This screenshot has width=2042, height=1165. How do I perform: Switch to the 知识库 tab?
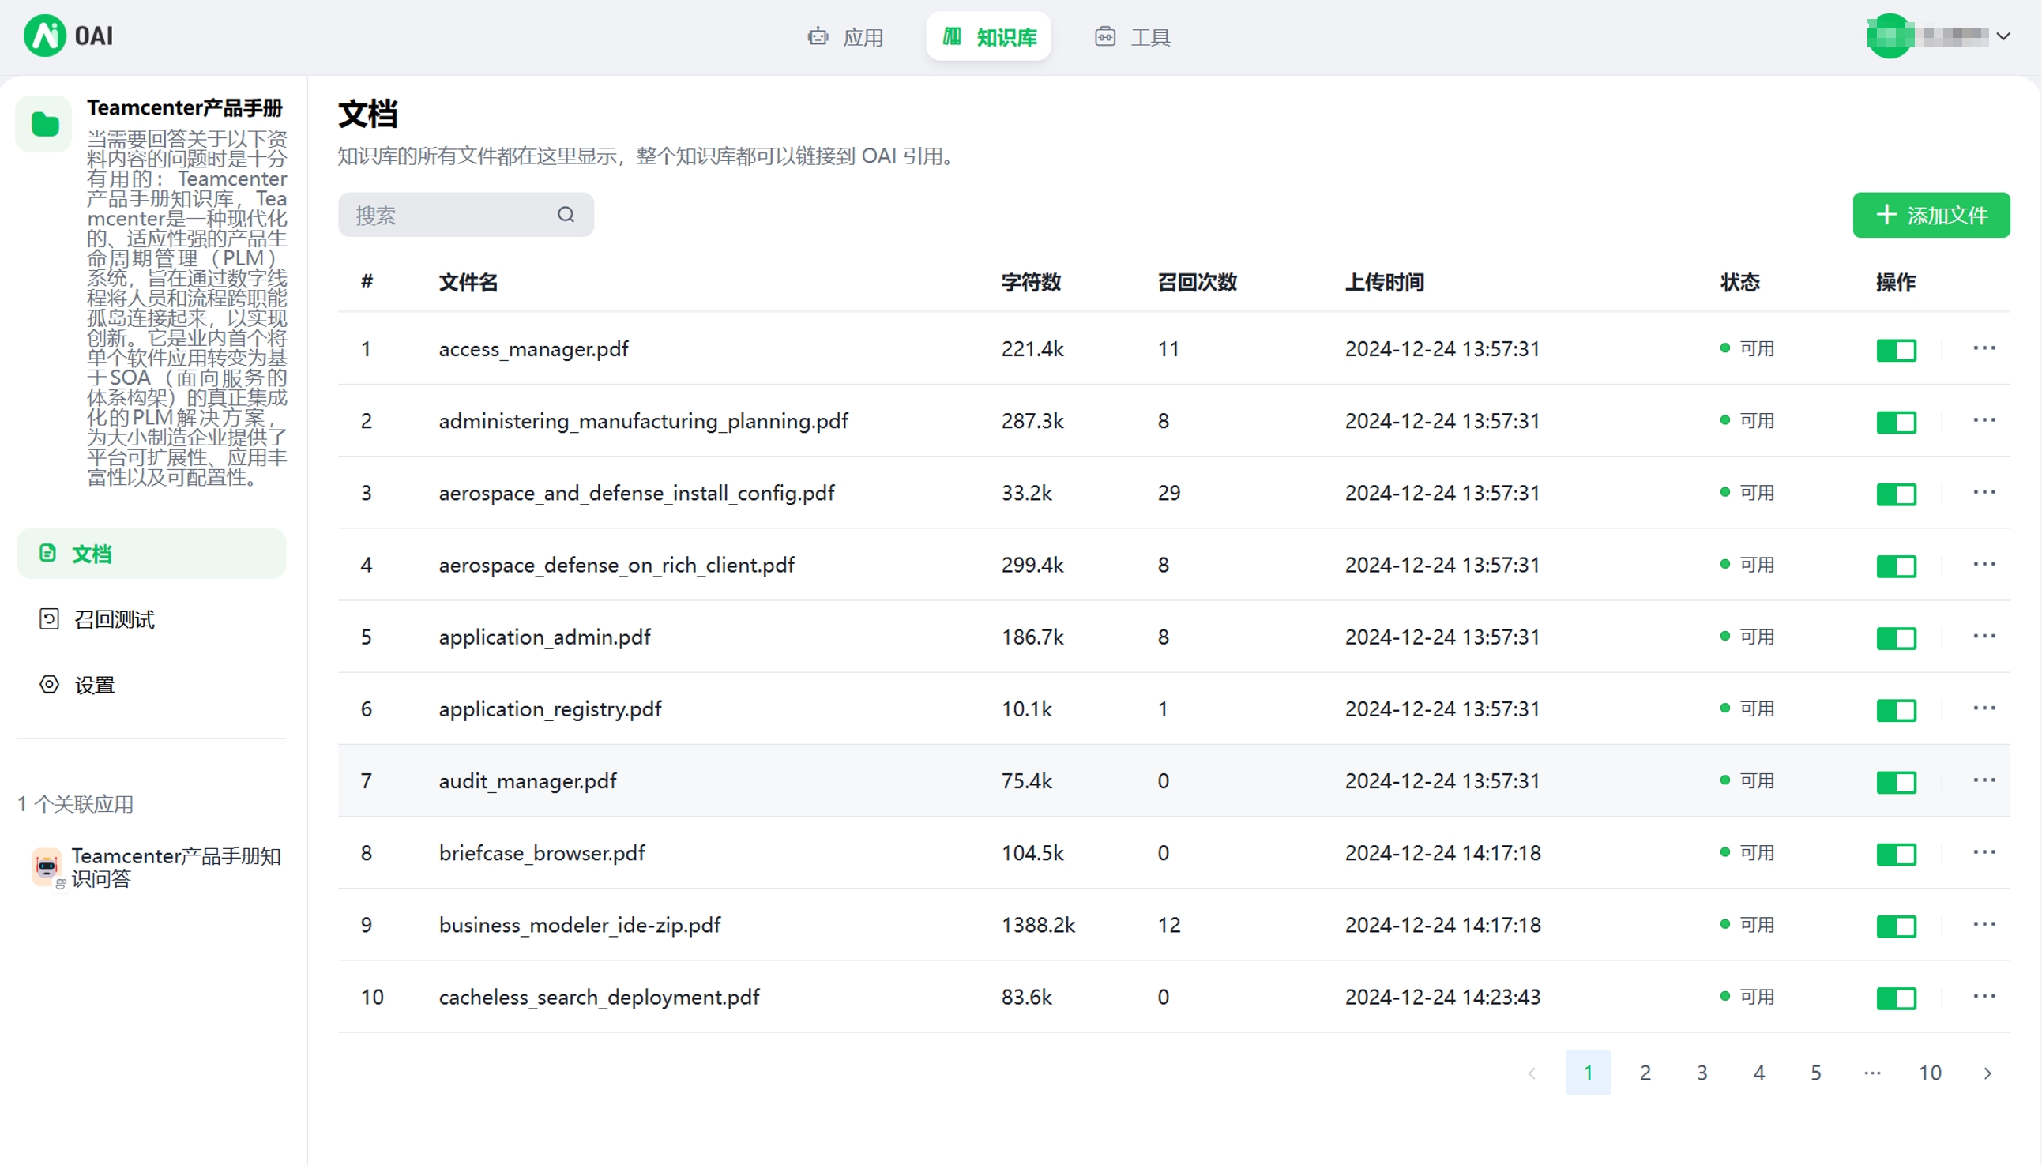tap(988, 37)
